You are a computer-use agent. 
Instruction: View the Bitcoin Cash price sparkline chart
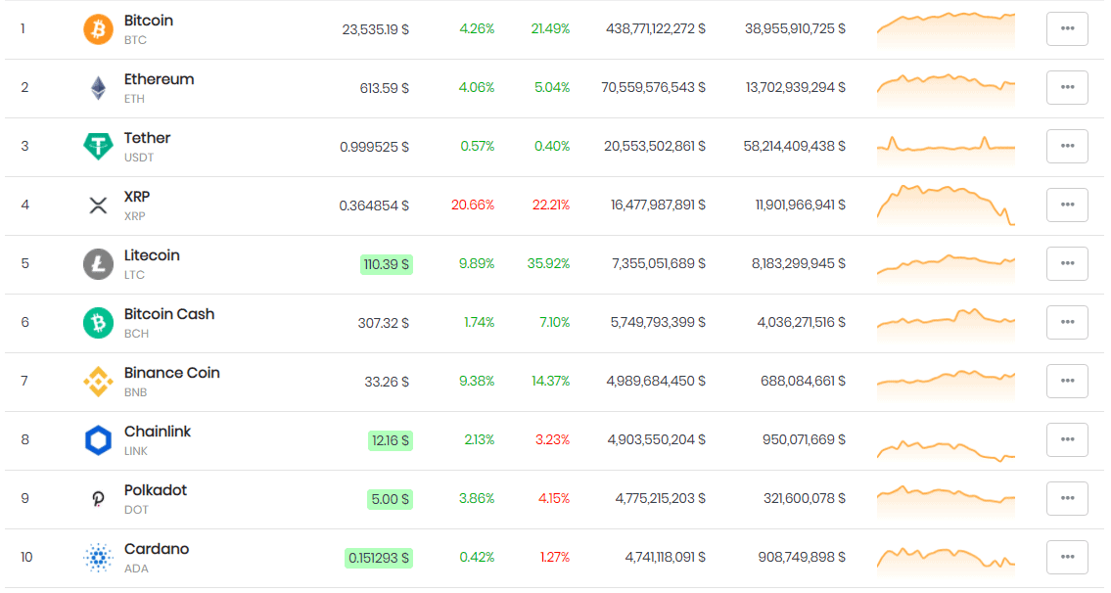coord(946,324)
